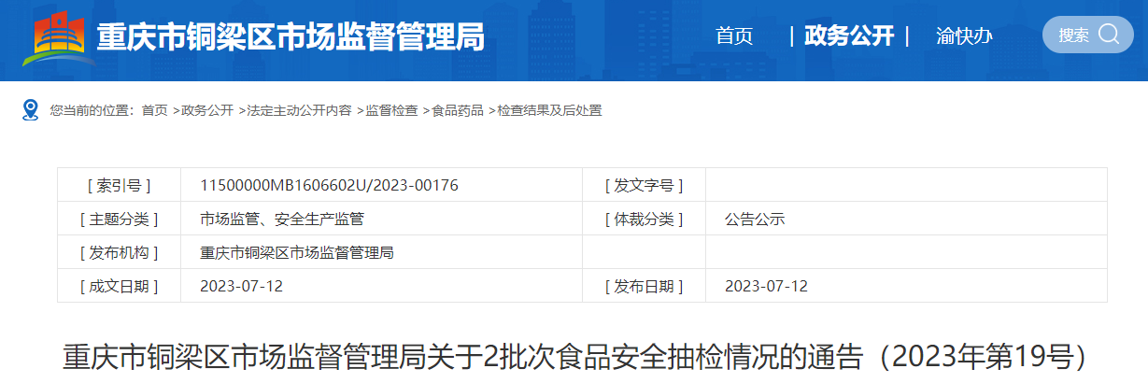This screenshot has width=1148, height=383.
Task: Click value 市场监管、安全生产监管
Action: coord(282,220)
